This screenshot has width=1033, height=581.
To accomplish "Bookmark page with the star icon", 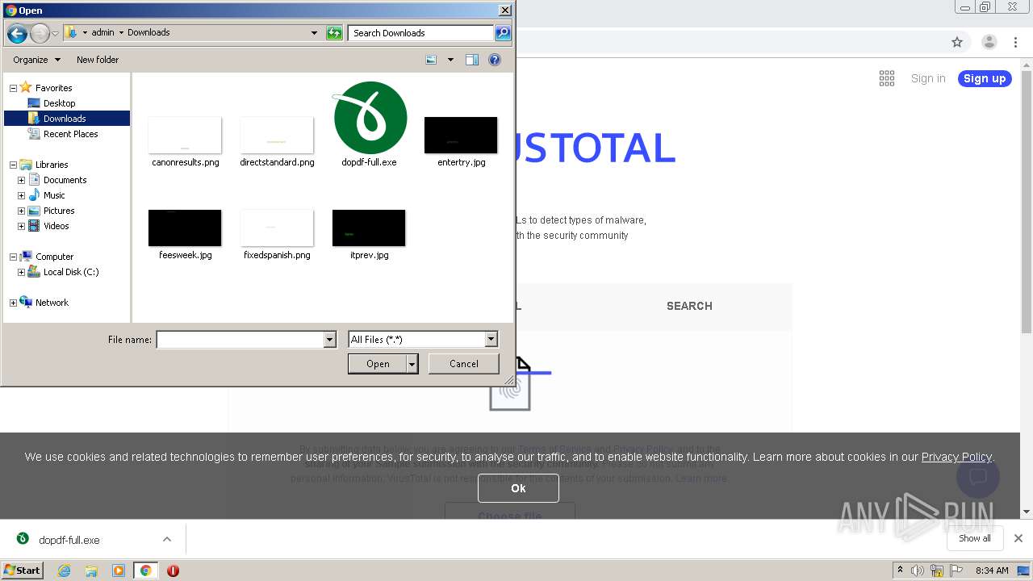I will coord(957,42).
